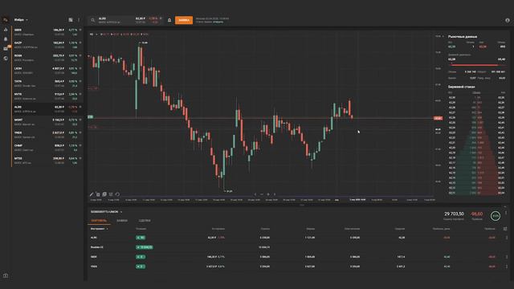514x289 pixels.
Task: Click the ALRS row in portfolio table
Action: tap(298, 238)
